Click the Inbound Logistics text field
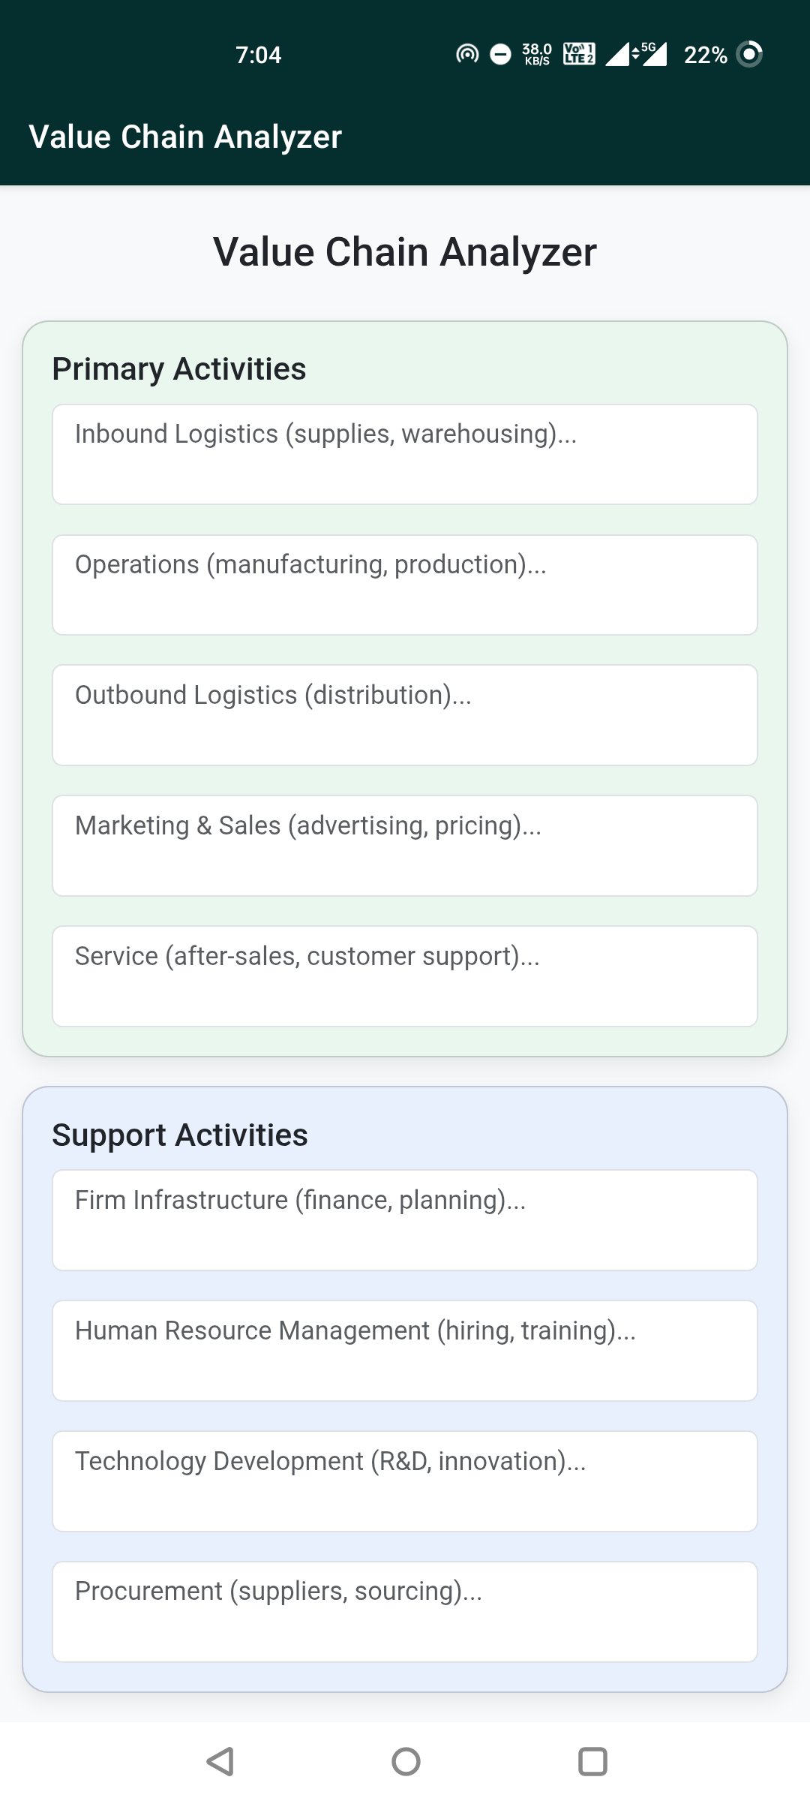This screenshot has width=810, height=1801. pos(405,454)
